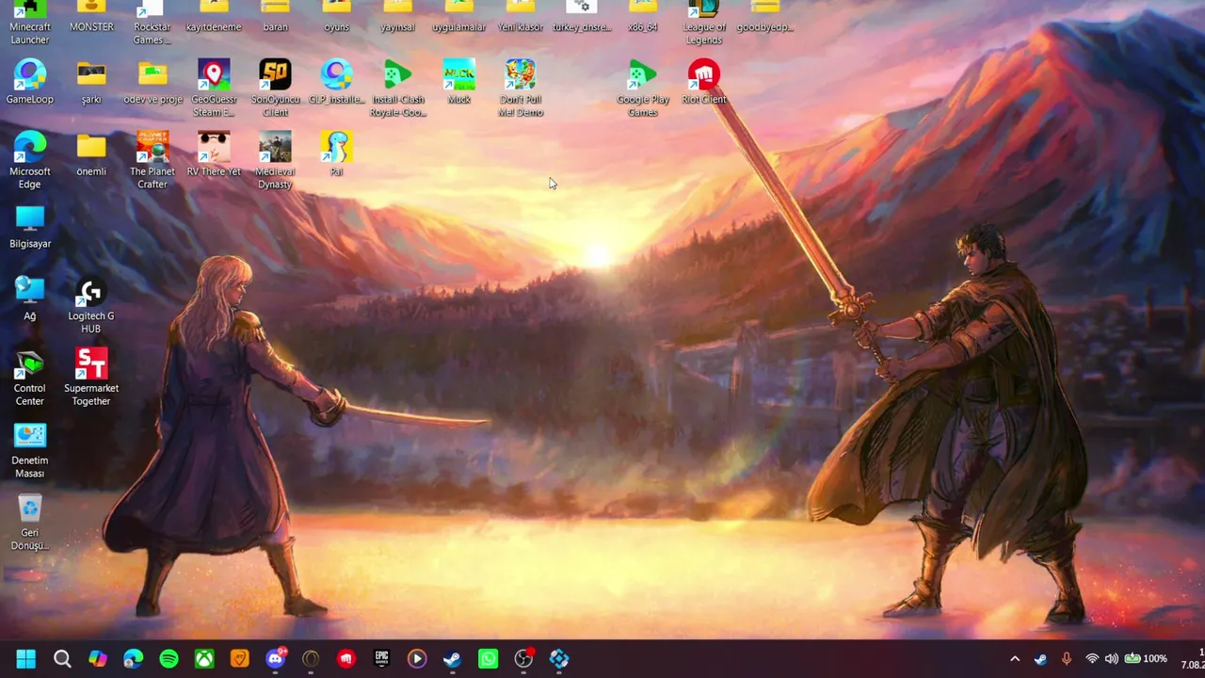Open the Windows Start menu

[26, 659]
